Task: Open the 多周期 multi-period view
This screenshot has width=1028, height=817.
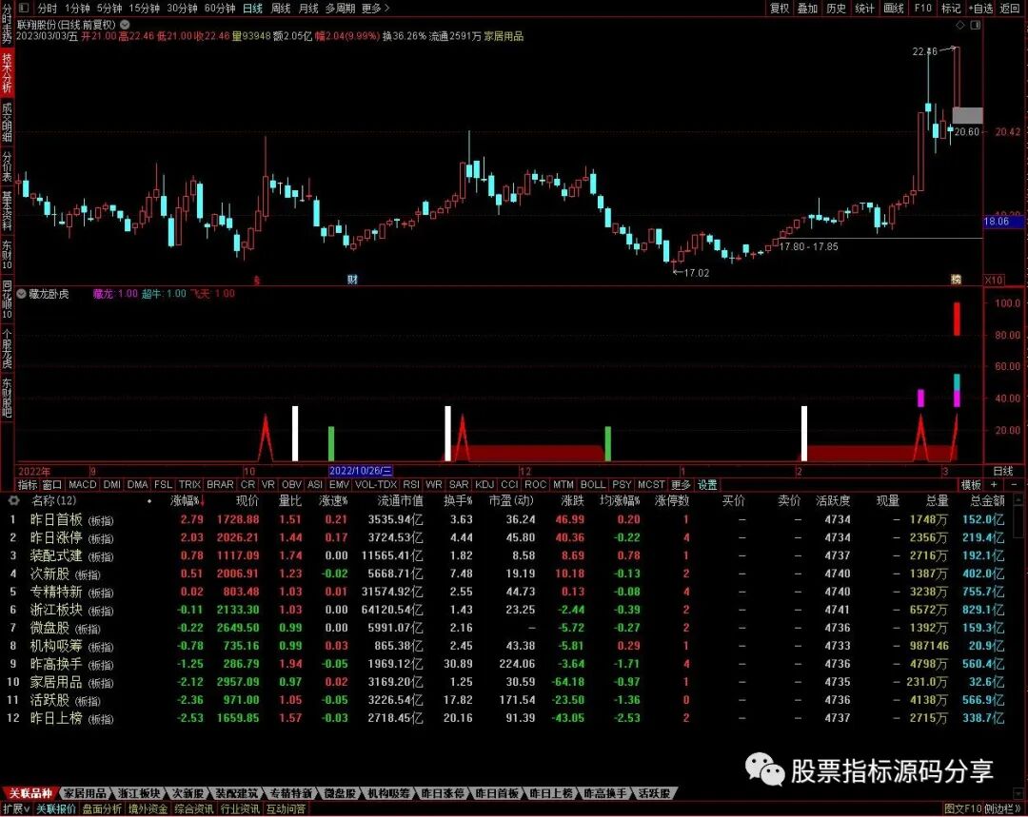Action: [340, 9]
